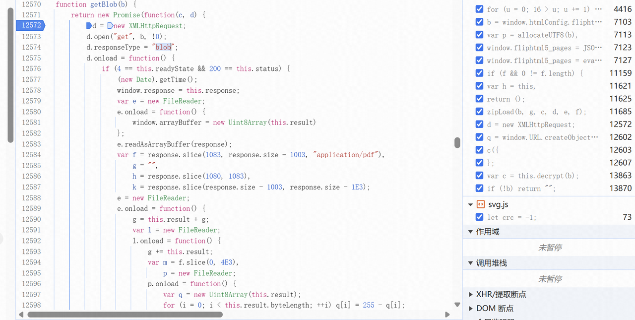This screenshot has width=635, height=320.
Task: Click horizontal scrollbar left arrow
Action: click(21, 315)
